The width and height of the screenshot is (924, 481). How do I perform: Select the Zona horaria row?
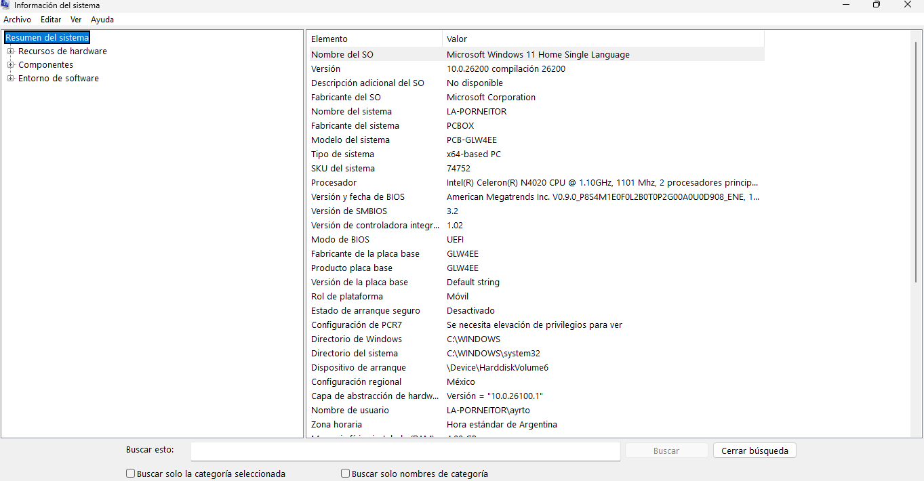(x=536, y=425)
